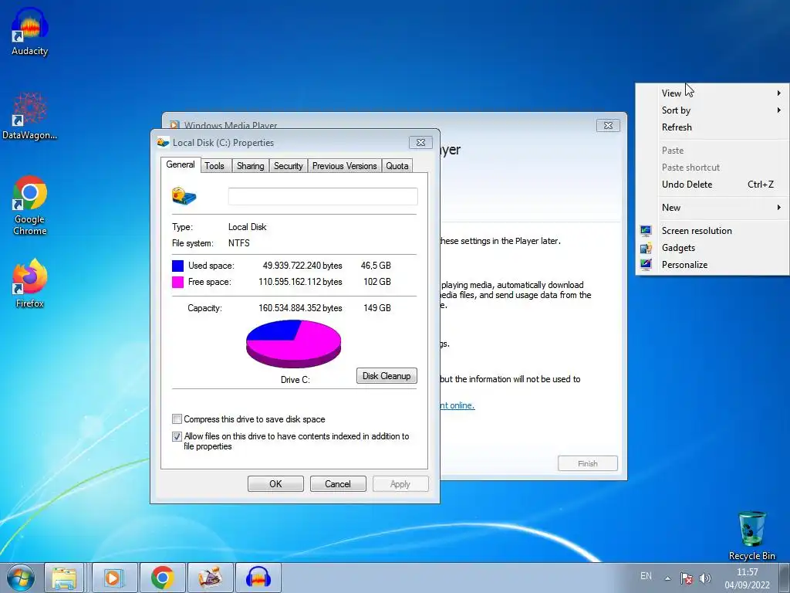Open the Audacity desktop shortcut

pos(30,31)
